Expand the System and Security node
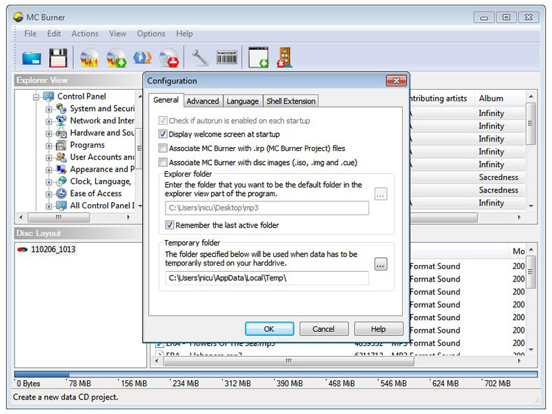 coord(48,110)
